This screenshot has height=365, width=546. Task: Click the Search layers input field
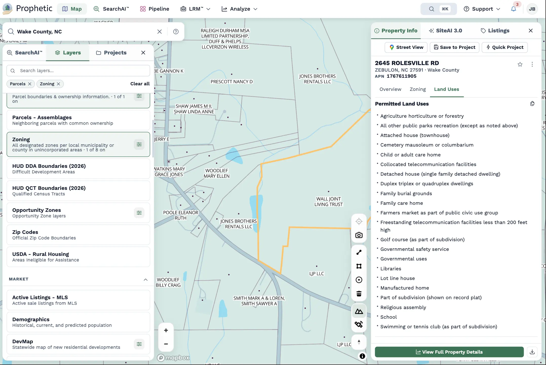[78, 71]
